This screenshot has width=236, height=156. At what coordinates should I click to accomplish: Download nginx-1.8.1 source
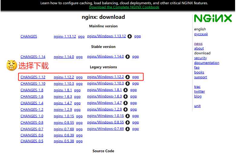pyautogui.click(x=63, y=90)
